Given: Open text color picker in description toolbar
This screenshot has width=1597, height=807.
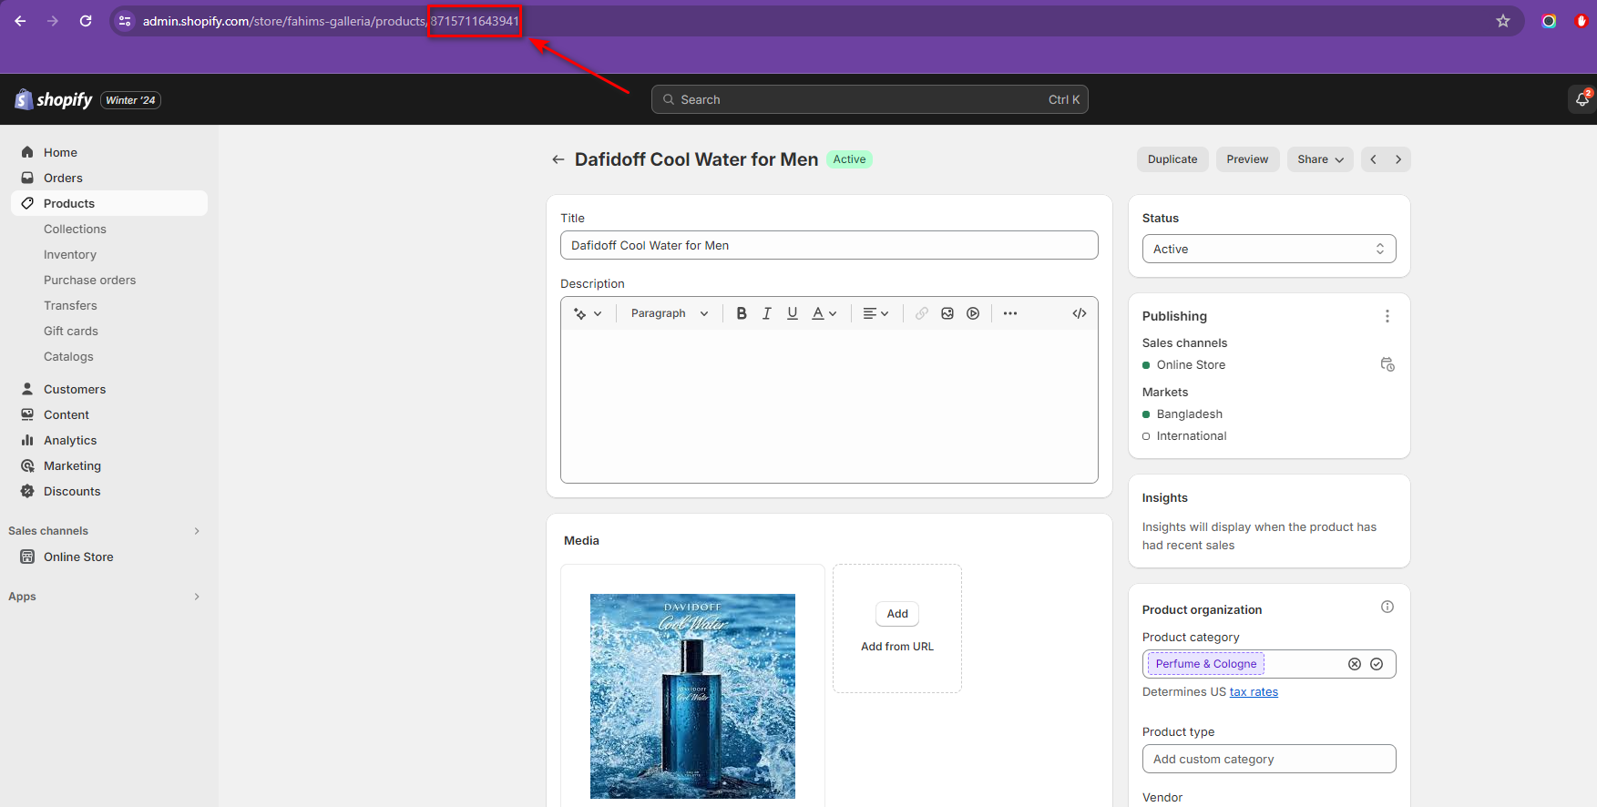Looking at the screenshot, I should (x=824, y=313).
